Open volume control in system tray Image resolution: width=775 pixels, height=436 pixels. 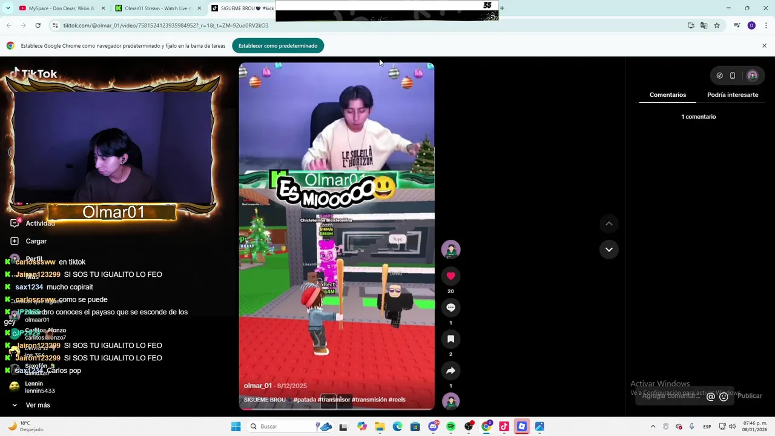tap(732, 426)
